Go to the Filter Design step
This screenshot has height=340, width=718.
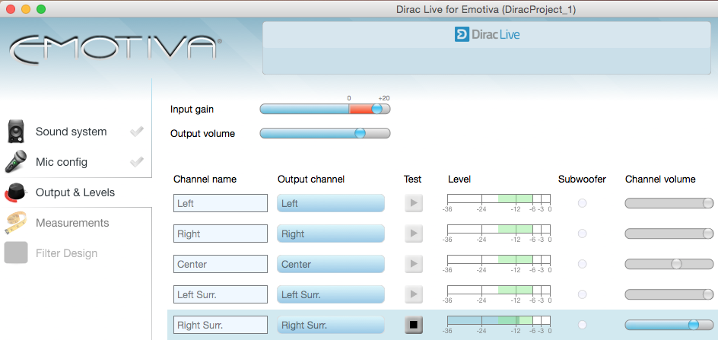(x=66, y=253)
